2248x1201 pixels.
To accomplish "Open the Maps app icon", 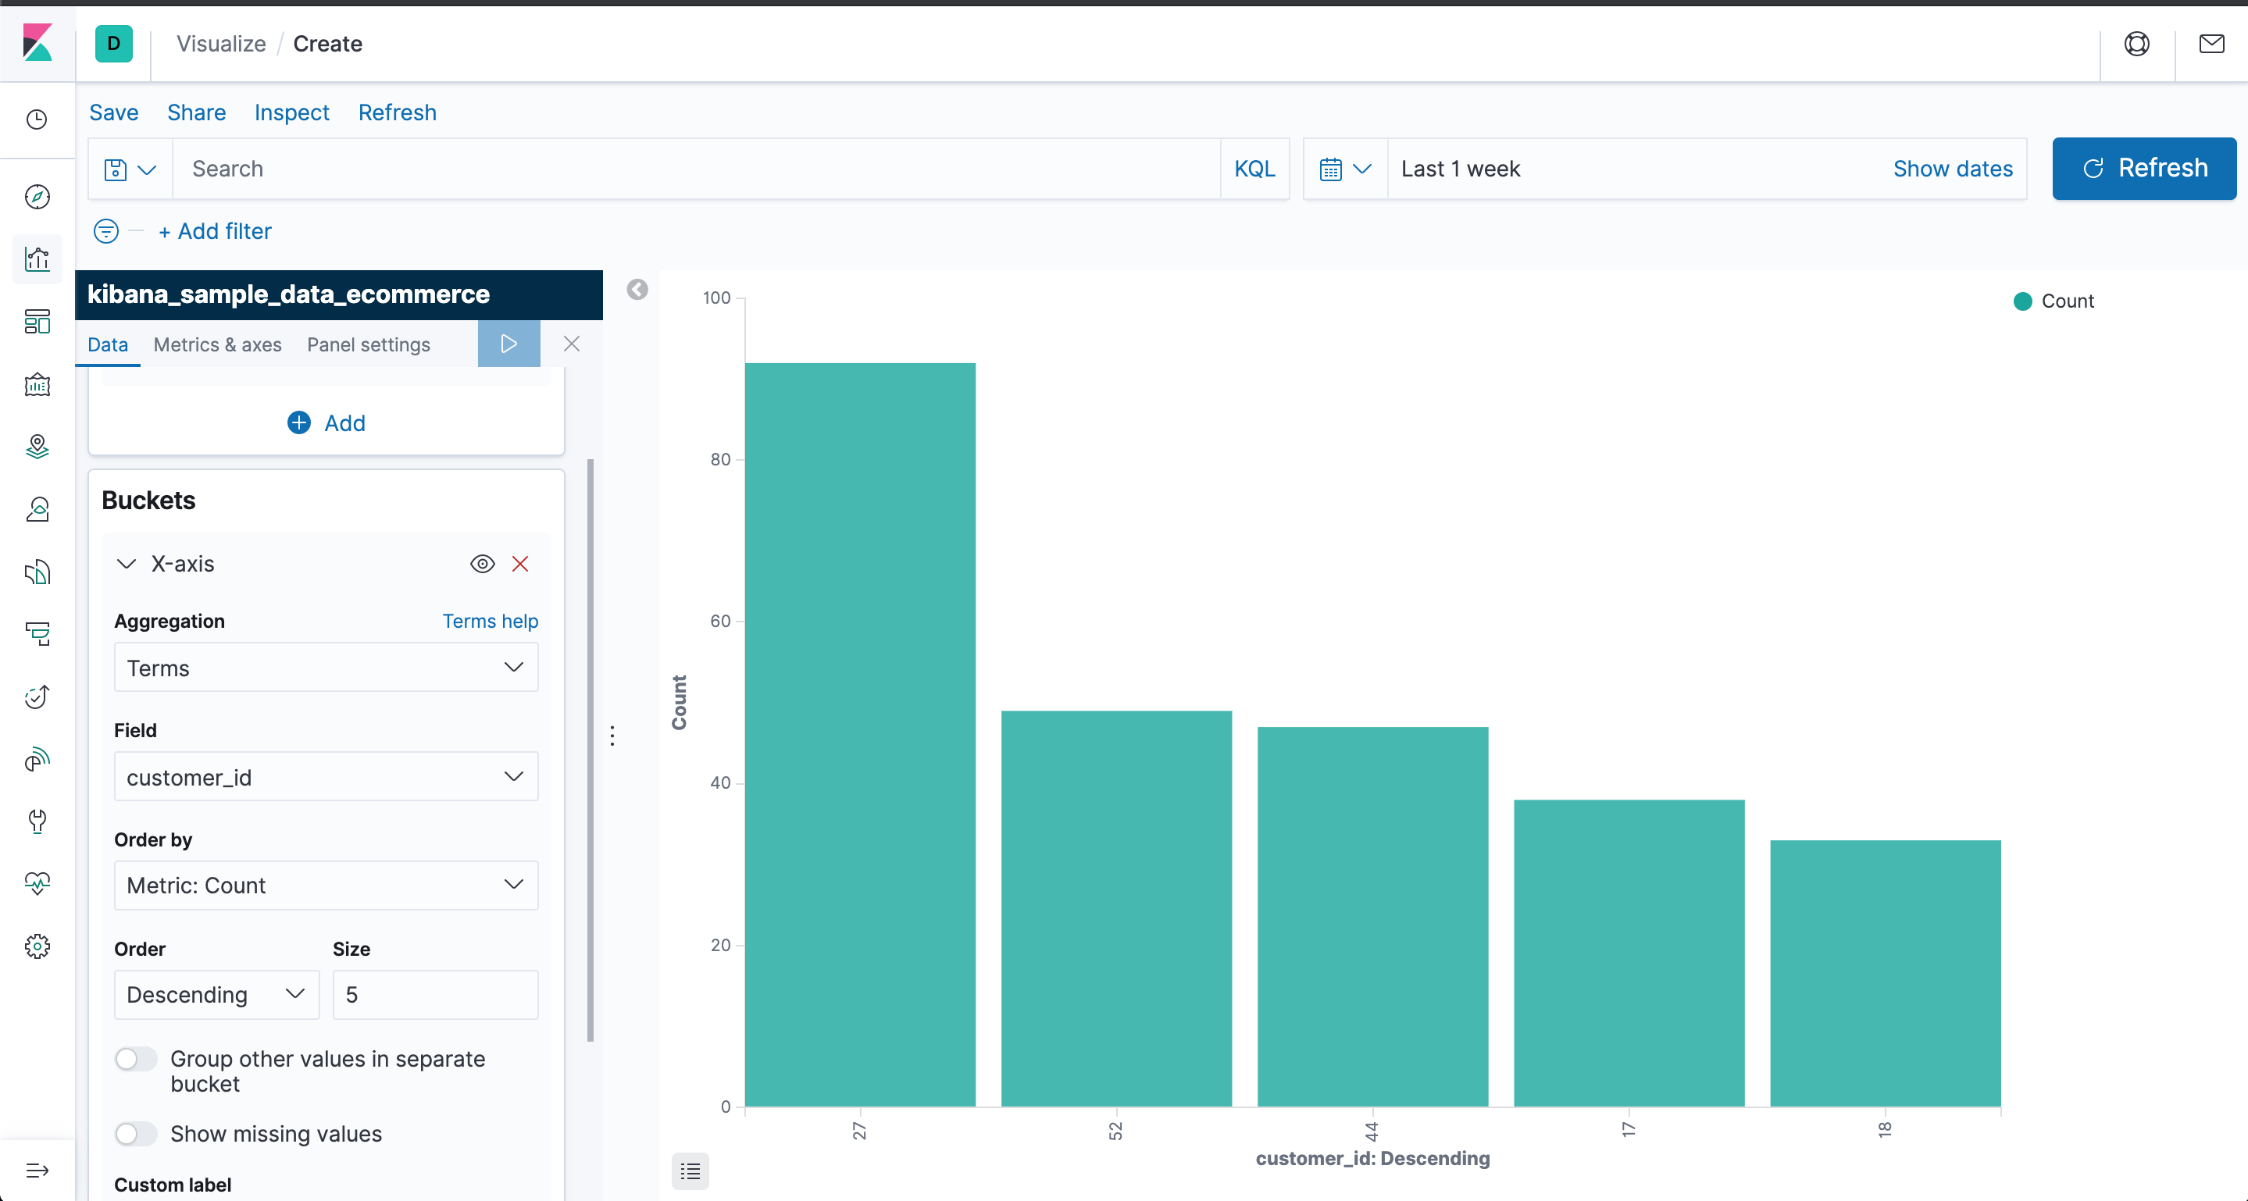I will [37, 447].
